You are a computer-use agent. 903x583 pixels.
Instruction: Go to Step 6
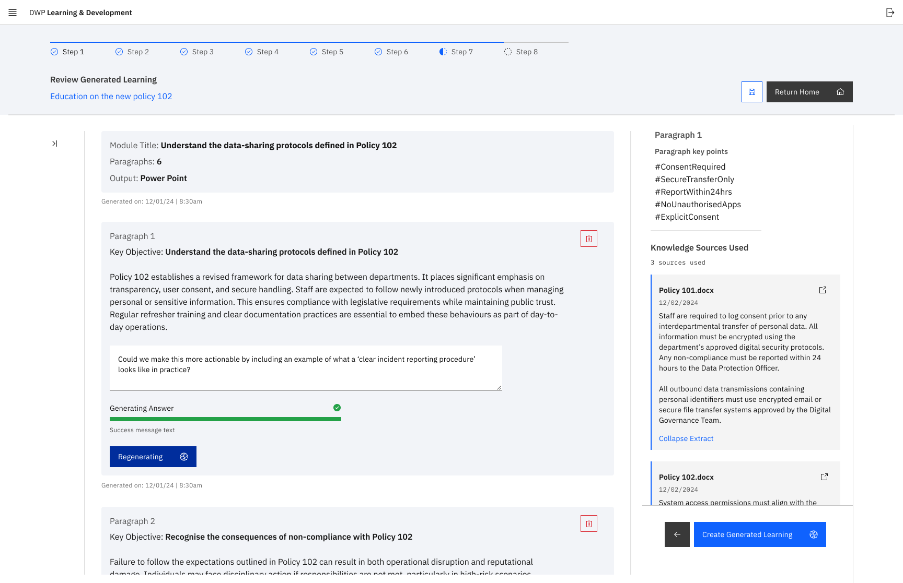point(391,52)
